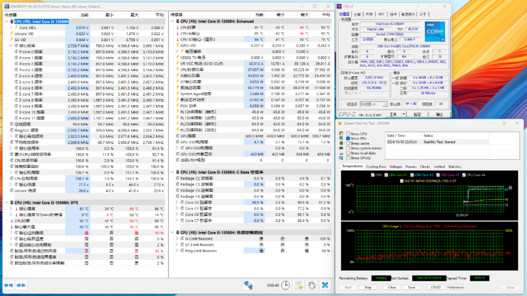Click the clock reset timer icon in HWiNFO

click(285, 285)
